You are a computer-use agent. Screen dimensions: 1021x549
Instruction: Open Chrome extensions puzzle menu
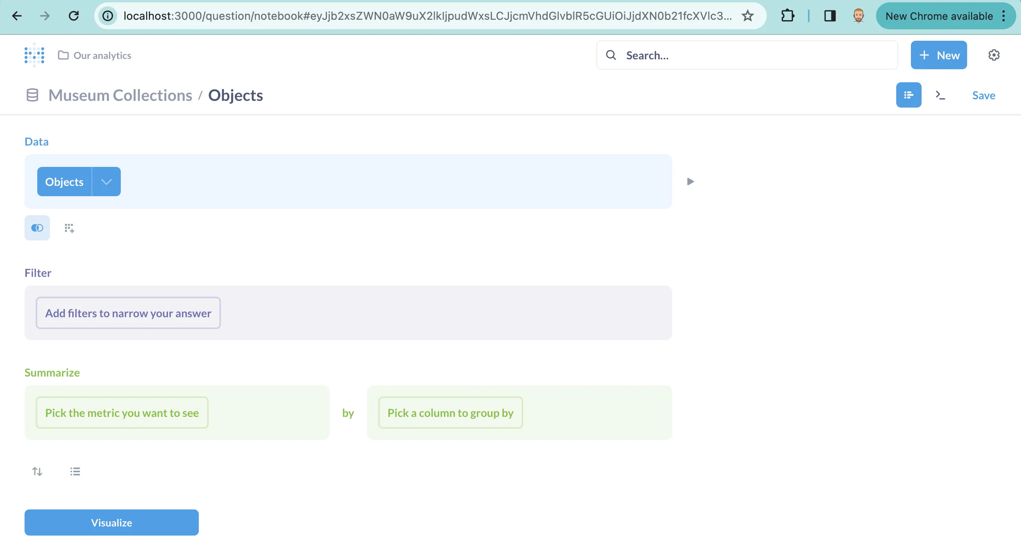tap(788, 16)
